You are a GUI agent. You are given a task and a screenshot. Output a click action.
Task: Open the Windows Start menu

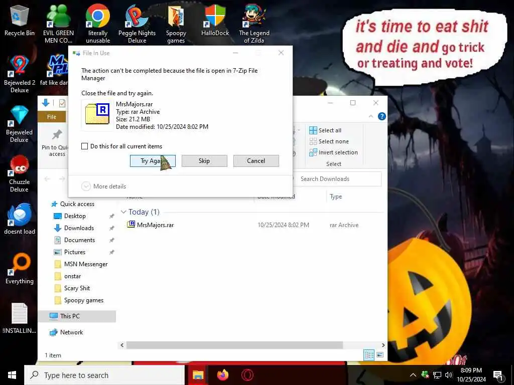point(12,375)
